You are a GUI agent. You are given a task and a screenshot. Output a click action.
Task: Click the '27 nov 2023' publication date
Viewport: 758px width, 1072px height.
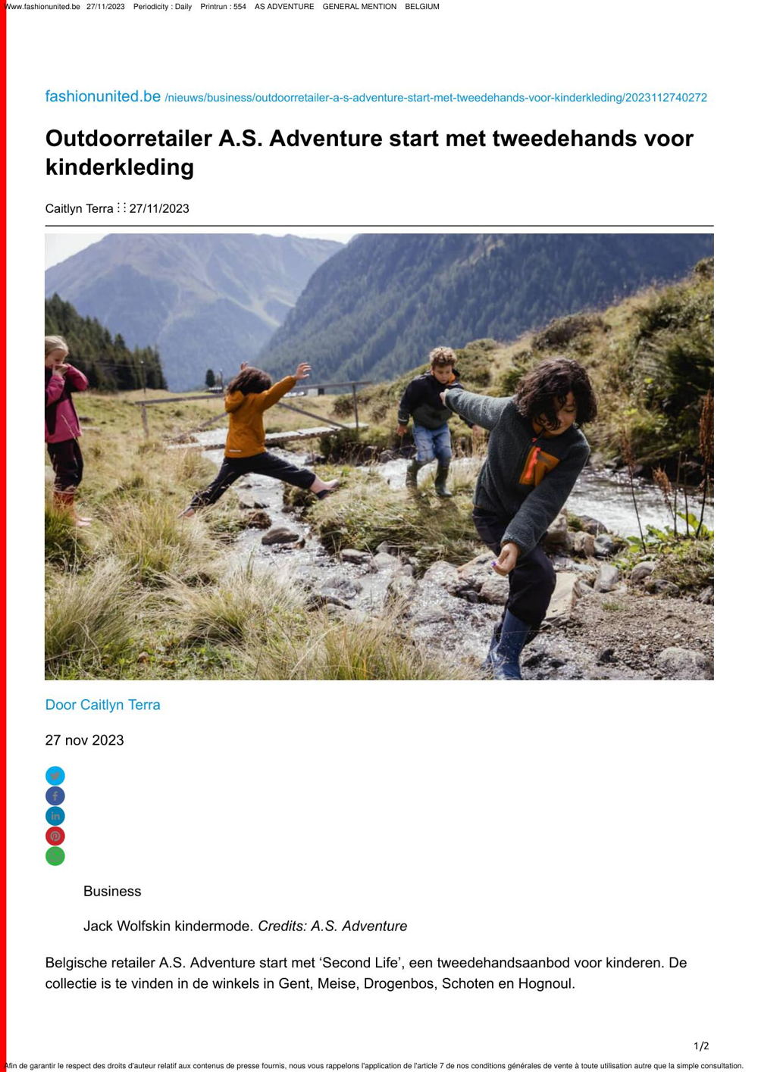click(x=85, y=740)
